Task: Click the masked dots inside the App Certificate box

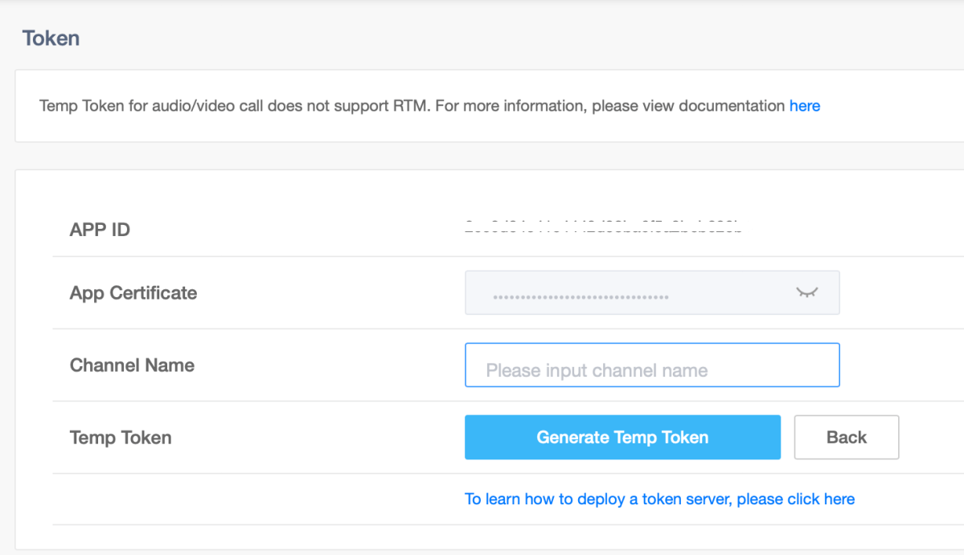Action: pyautogui.click(x=580, y=297)
